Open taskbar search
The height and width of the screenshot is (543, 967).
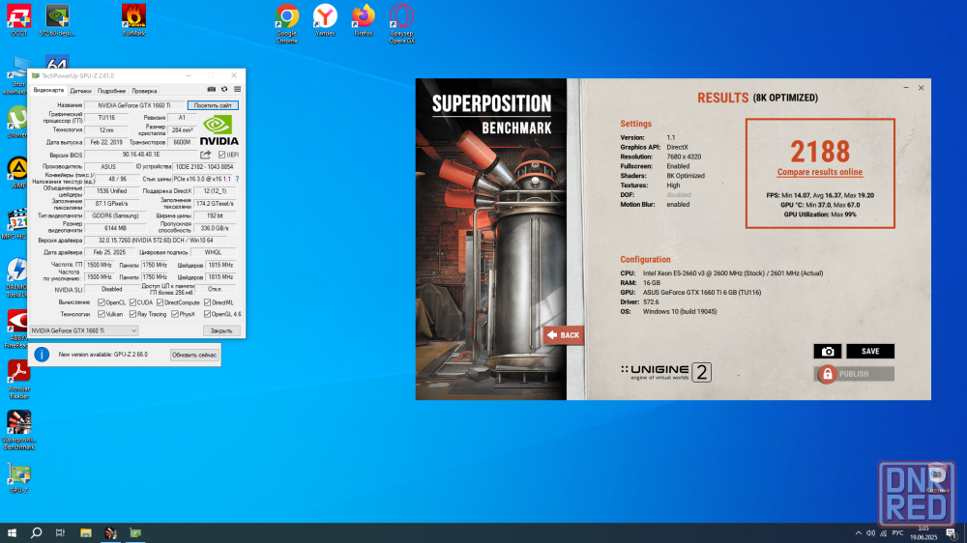[37, 532]
